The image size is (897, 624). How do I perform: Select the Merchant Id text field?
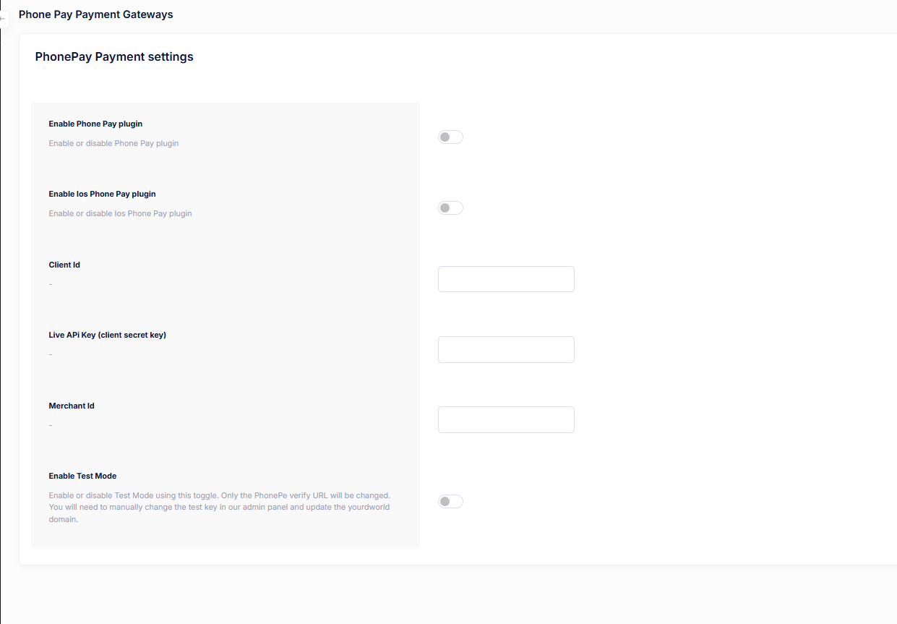pos(506,419)
